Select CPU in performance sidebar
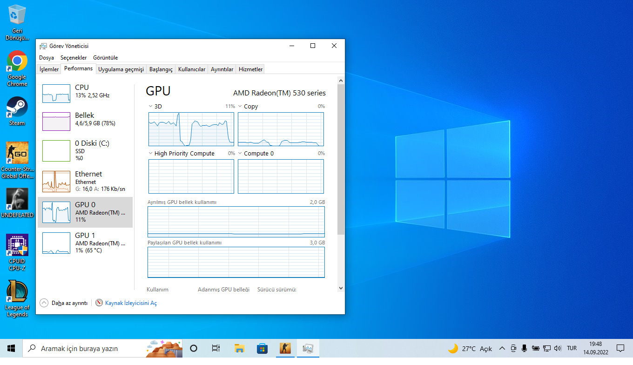This screenshot has height=365, width=633. pos(85,93)
